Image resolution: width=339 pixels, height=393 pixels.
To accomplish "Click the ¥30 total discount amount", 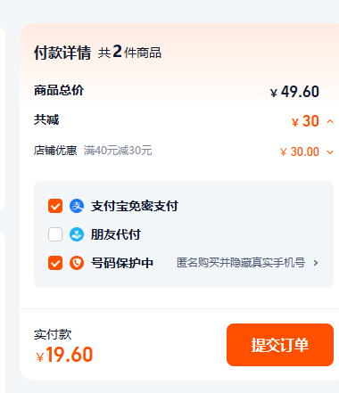I will (x=305, y=121).
